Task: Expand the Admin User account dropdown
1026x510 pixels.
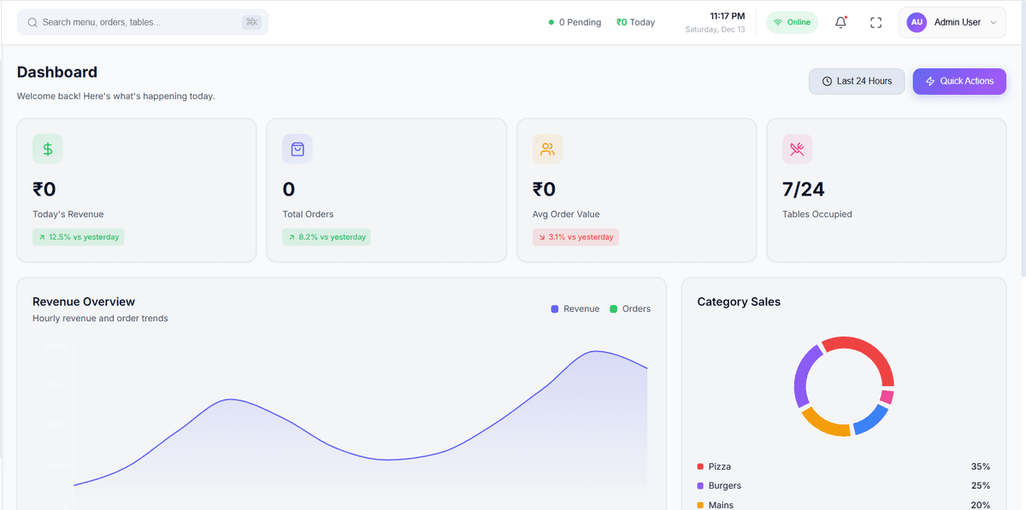Action: pos(952,22)
